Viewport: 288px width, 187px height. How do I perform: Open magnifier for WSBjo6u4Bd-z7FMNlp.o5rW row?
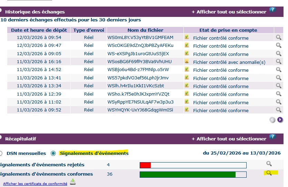pyautogui.click(x=279, y=70)
